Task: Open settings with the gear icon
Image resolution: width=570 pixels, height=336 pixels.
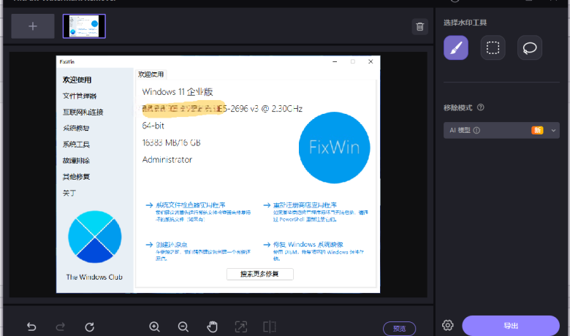Action: [448, 325]
